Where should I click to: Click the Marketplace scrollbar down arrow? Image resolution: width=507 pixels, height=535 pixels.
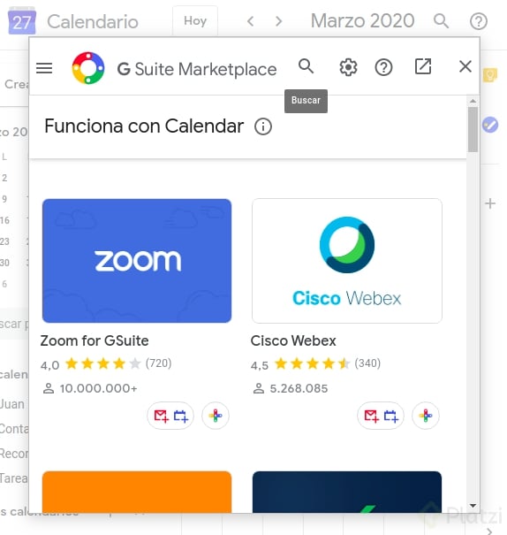click(473, 505)
